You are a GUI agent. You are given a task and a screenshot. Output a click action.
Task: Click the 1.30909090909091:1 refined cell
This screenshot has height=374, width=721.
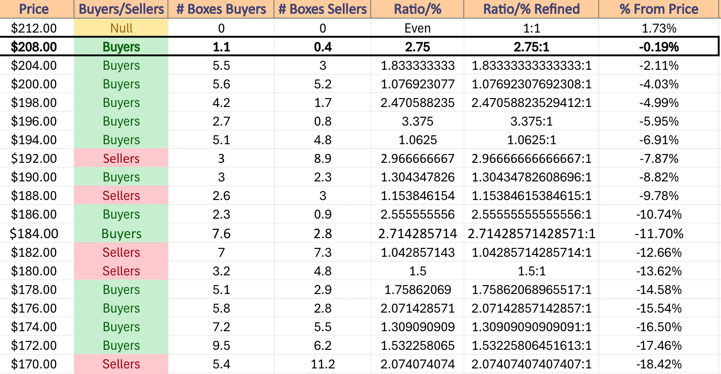click(x=531, y=327)
